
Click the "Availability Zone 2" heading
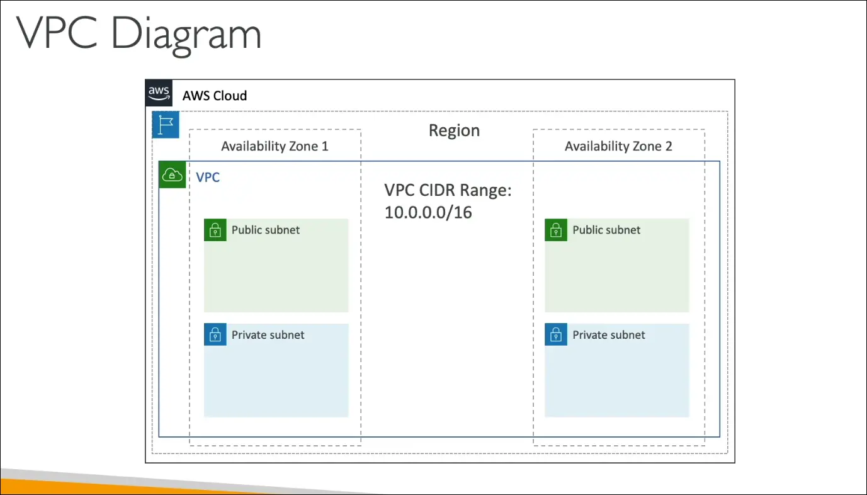pos(618,146)
